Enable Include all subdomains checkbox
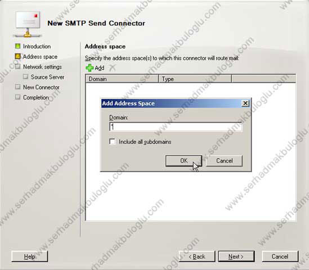This screenshot has width=309, height=270. tap(113, 141)
